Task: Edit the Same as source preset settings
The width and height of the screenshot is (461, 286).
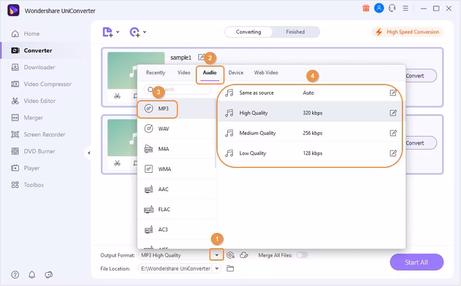Action: (393, 93)
